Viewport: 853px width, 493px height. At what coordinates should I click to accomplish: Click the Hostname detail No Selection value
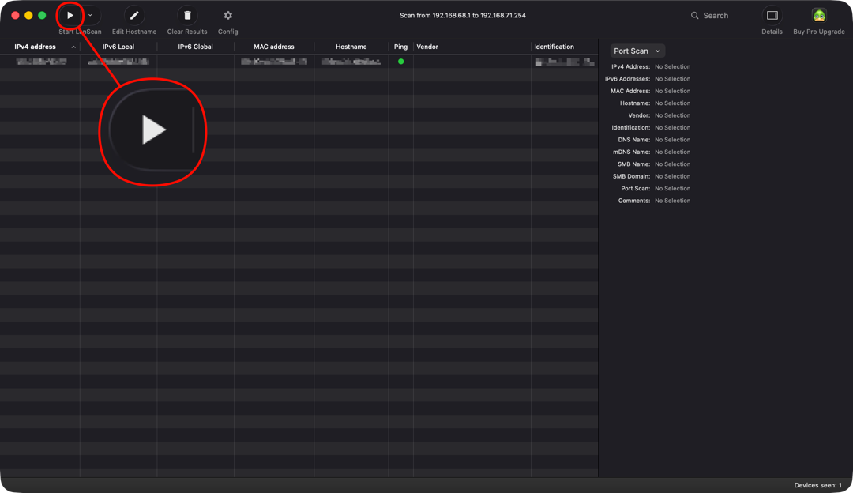tap(672, 103)
